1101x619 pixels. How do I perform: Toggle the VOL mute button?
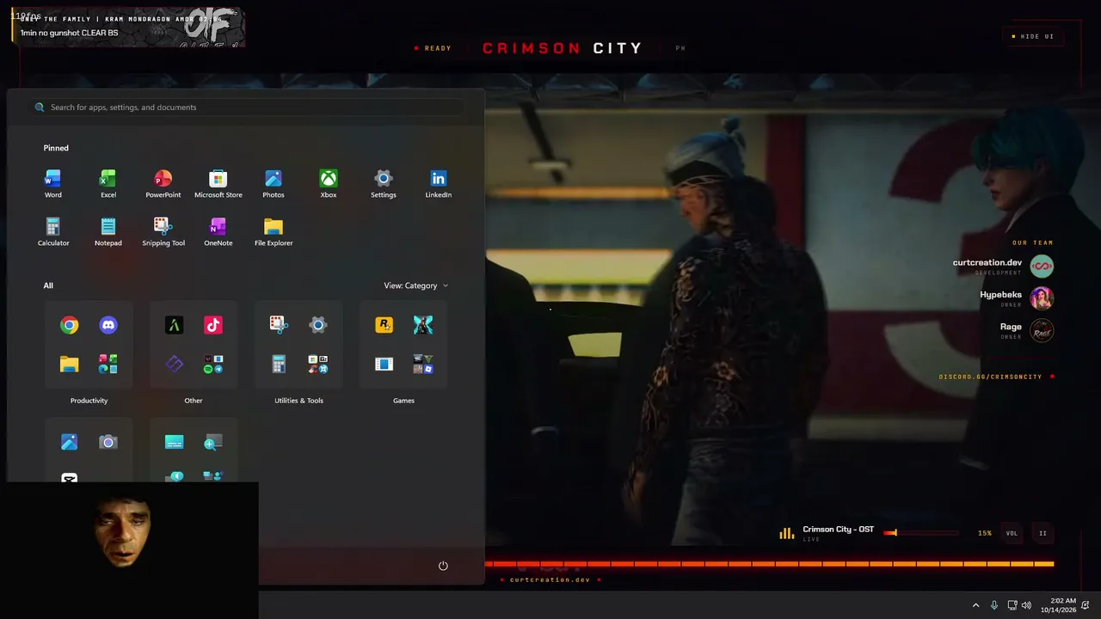1012,533
